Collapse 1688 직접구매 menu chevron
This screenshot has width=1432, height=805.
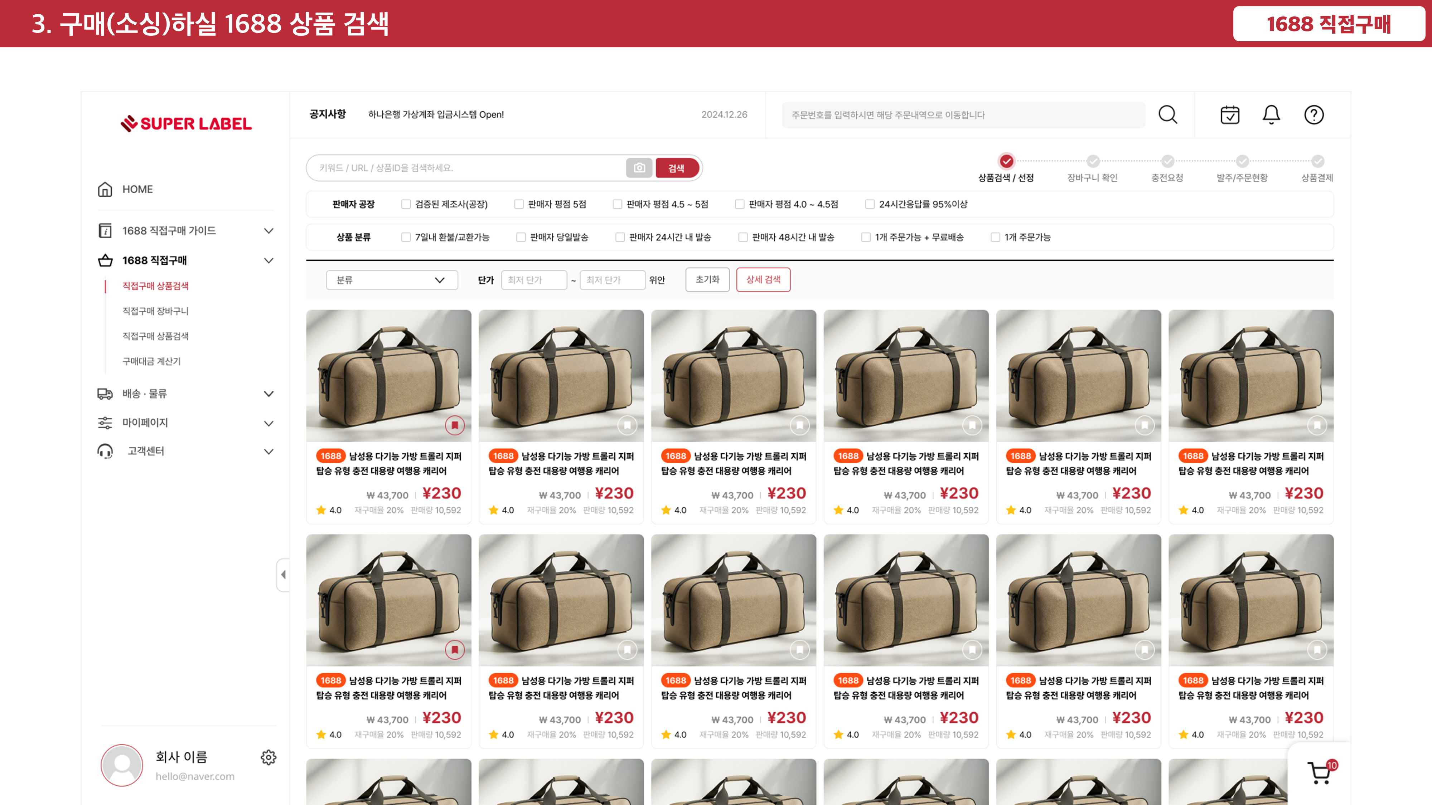point(268,260)
